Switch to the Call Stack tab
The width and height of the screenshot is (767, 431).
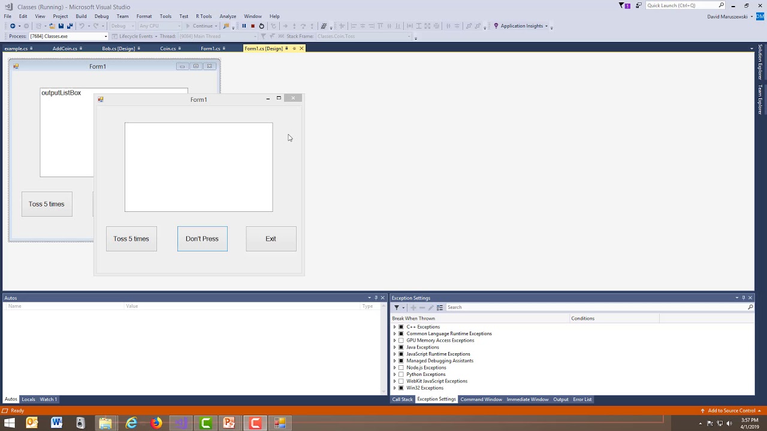(402, 399)
